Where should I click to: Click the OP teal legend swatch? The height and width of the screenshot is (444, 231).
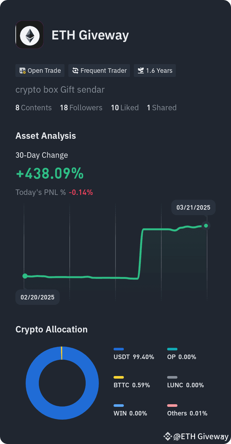pyautogui.click(x=172, y=349)
